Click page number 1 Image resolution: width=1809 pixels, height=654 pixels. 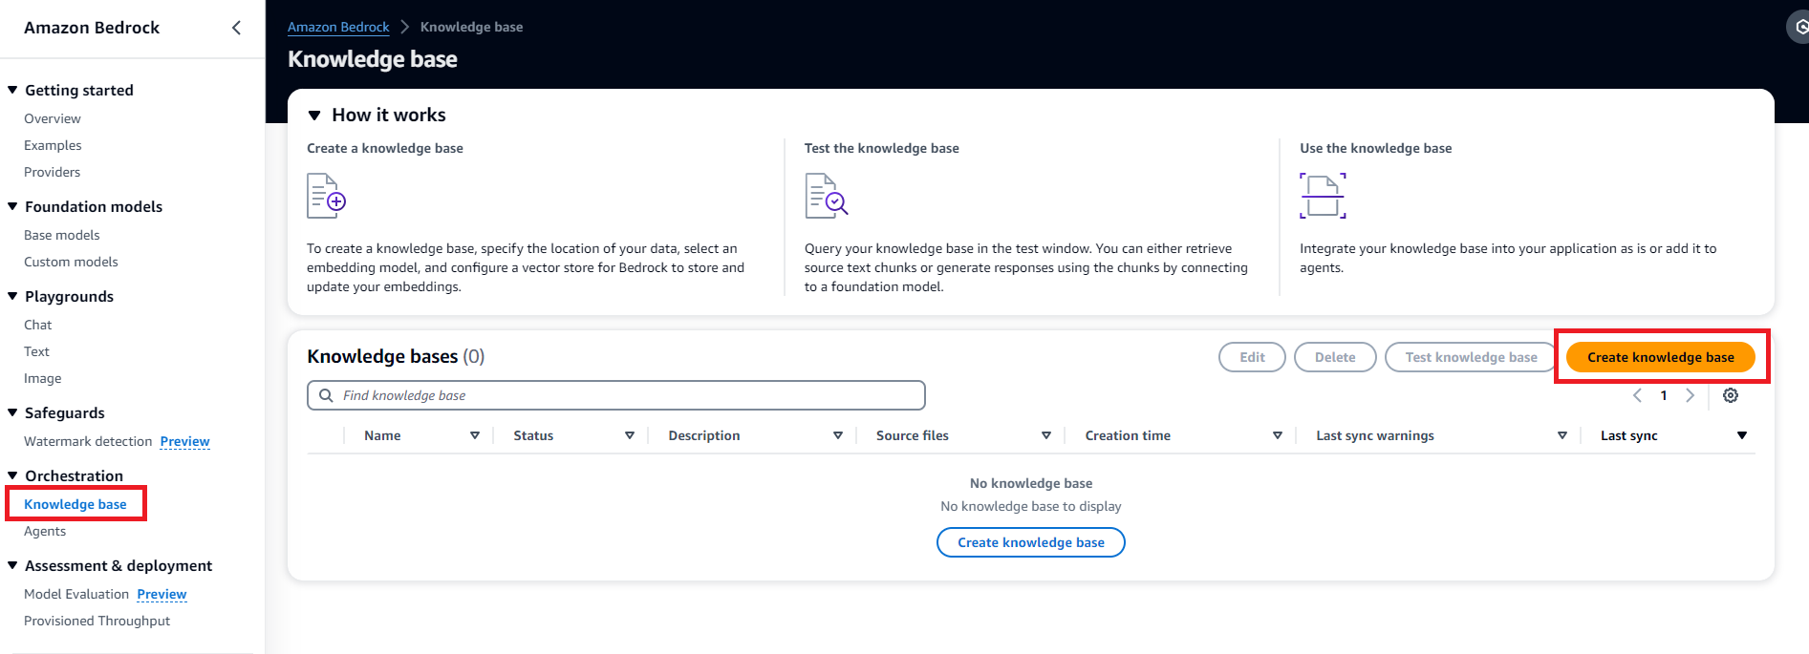(x=1664, y=395)
